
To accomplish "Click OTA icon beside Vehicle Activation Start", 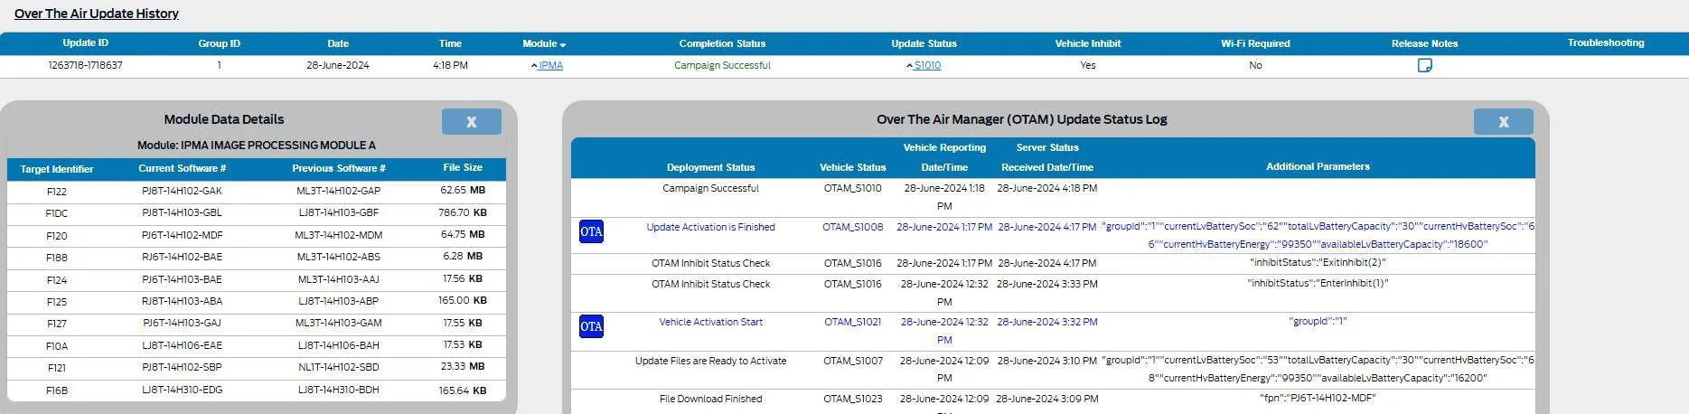I will point(591,326).
